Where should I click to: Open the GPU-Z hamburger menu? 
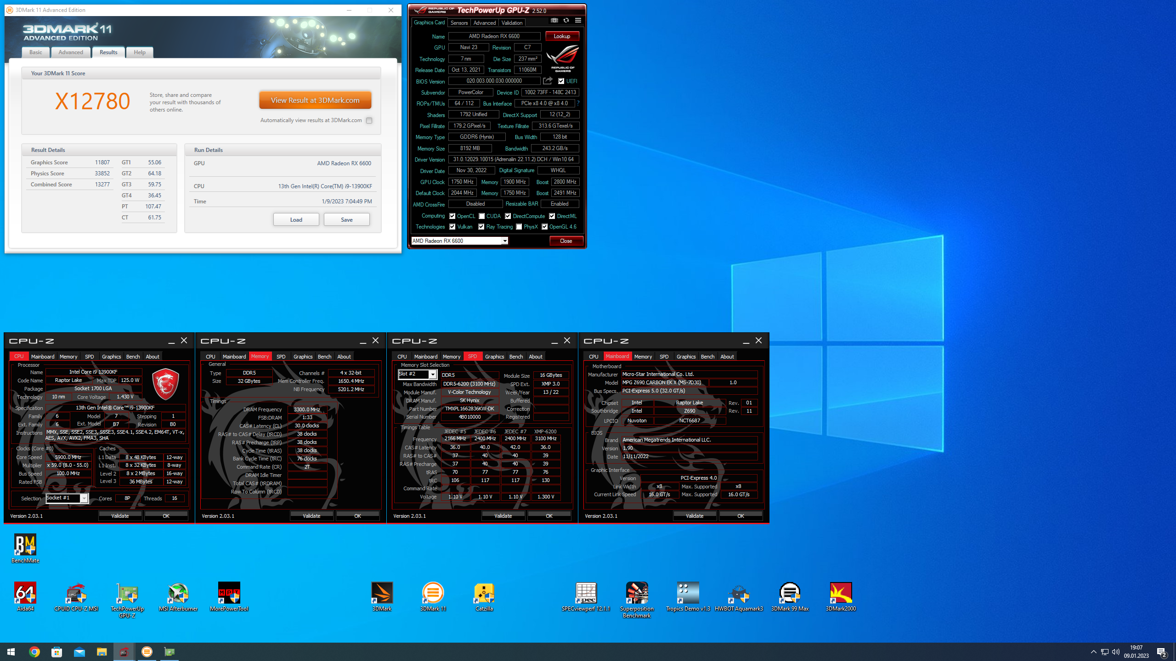point(578,21)
